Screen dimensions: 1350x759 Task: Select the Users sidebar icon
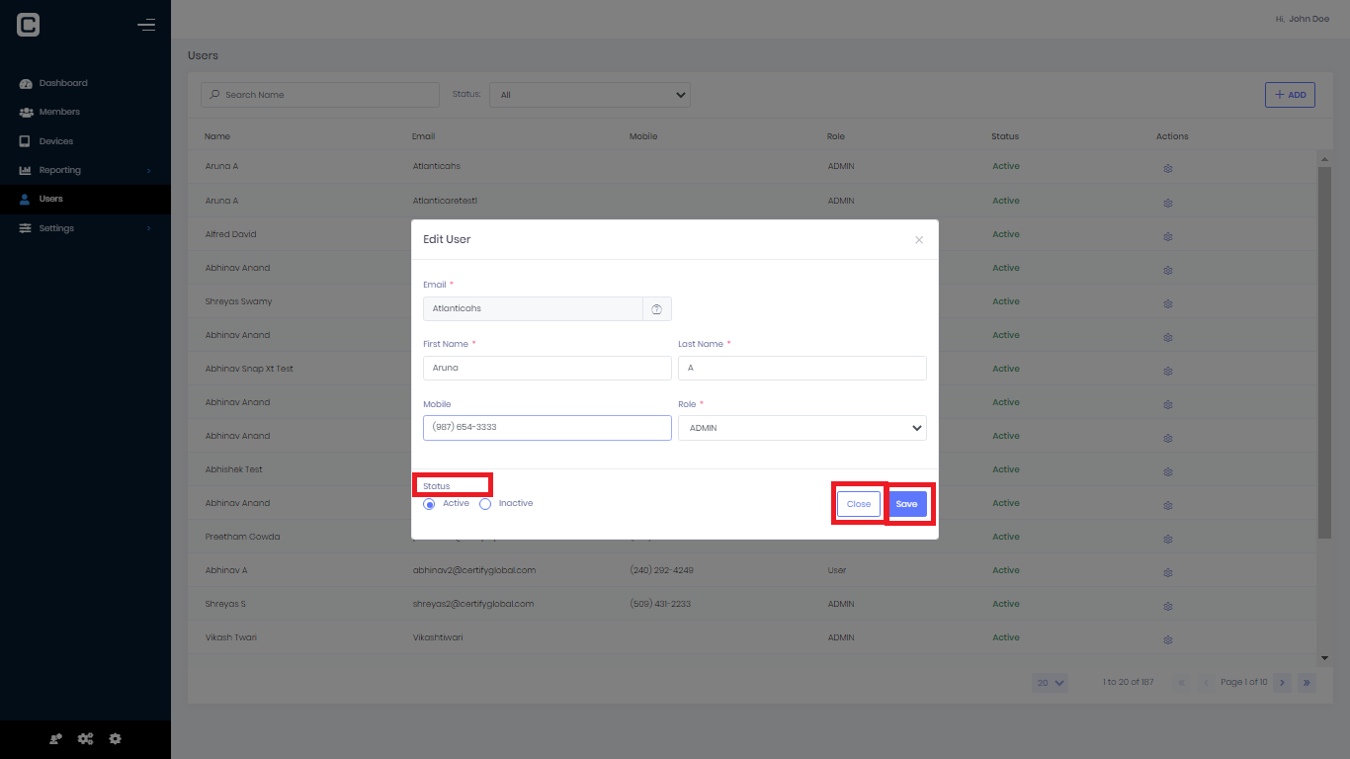[x=25, y=199]
